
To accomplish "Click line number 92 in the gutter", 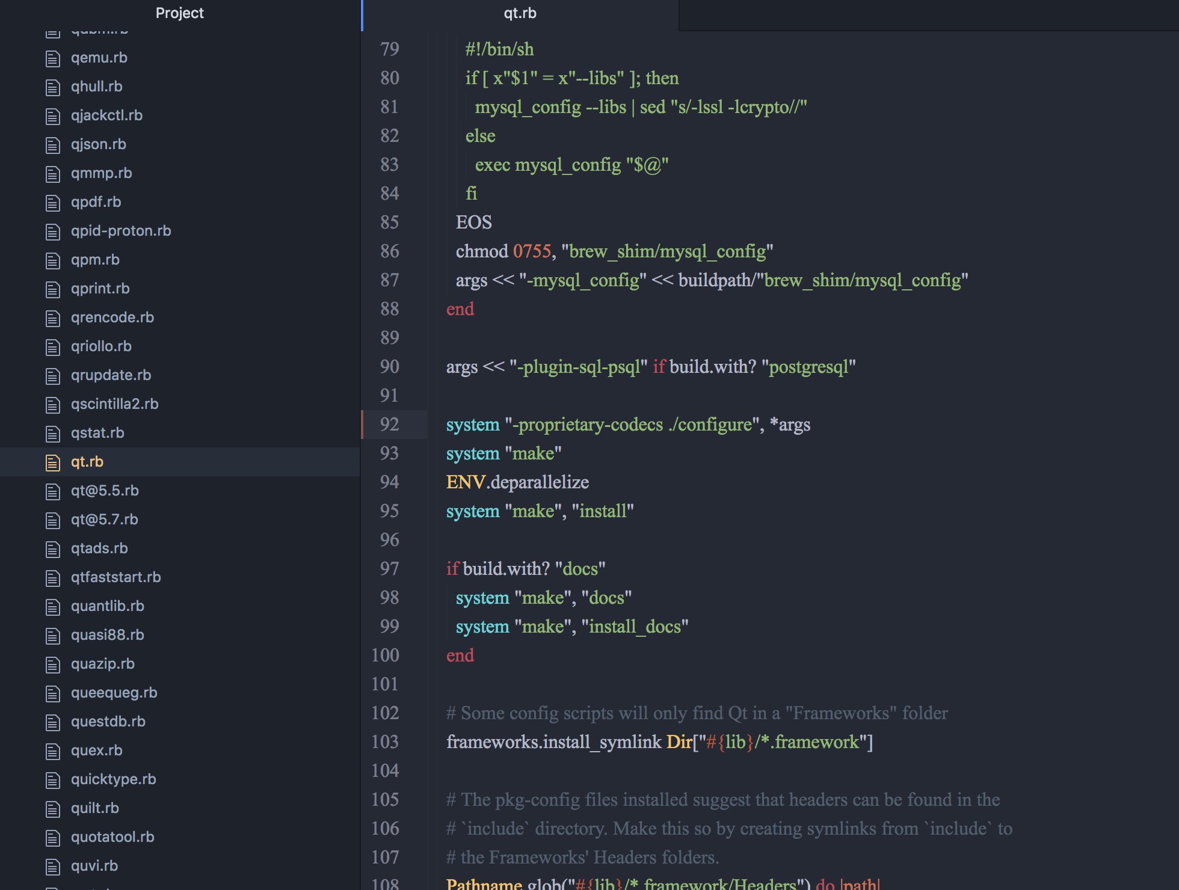I will [x=390, y=425].
